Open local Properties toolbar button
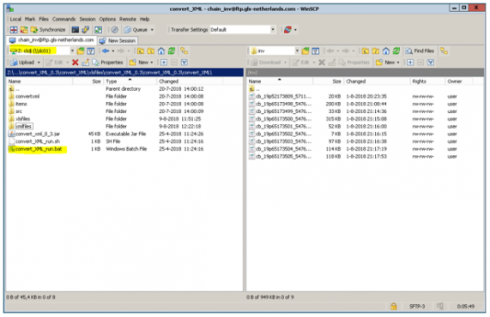This screenshot has height=317, width=490. click(x=108, y=63)
